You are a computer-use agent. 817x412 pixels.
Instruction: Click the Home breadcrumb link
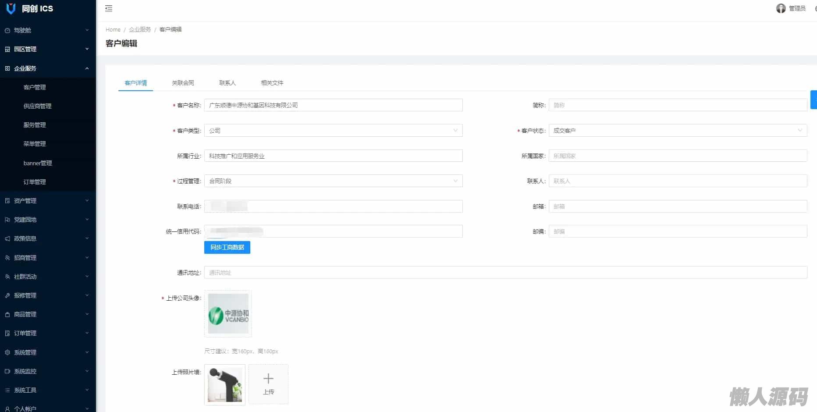(113, 29)
